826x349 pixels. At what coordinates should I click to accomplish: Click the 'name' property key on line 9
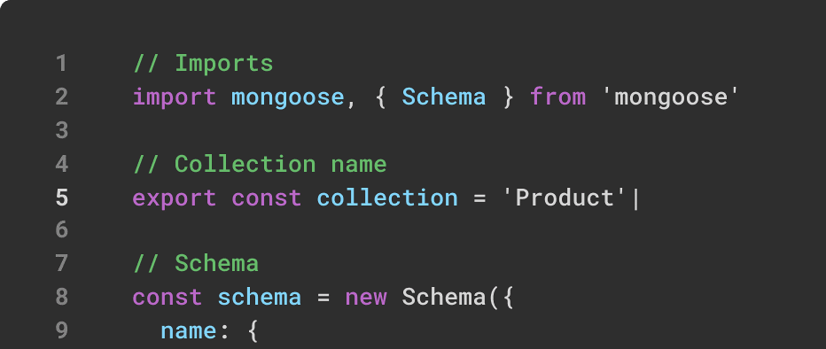[x=189, y=331]
